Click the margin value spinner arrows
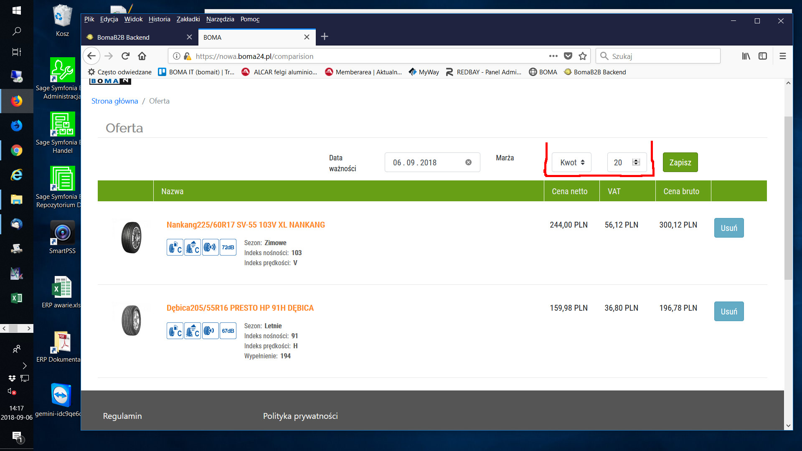This screenshot has height=451, width=802. click(636, 162)
